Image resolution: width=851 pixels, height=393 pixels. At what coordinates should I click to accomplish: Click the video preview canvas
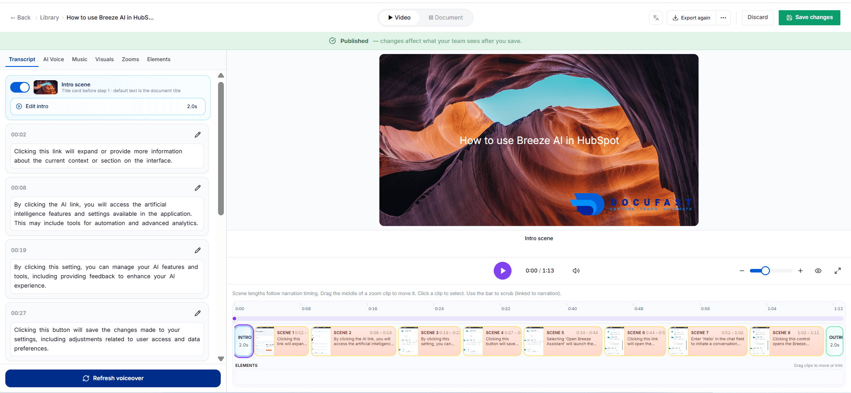click(x=539, y=140)
